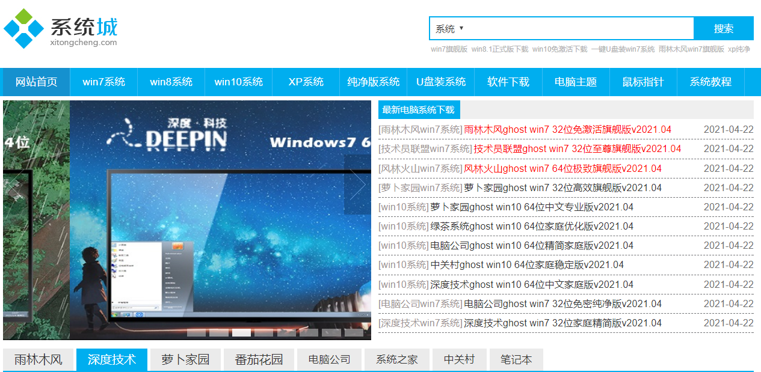Switch to 雨林木风 brand tab
The width and height of the screenshot is (761, 372).
pyautogui.click(x=38, y=359)
